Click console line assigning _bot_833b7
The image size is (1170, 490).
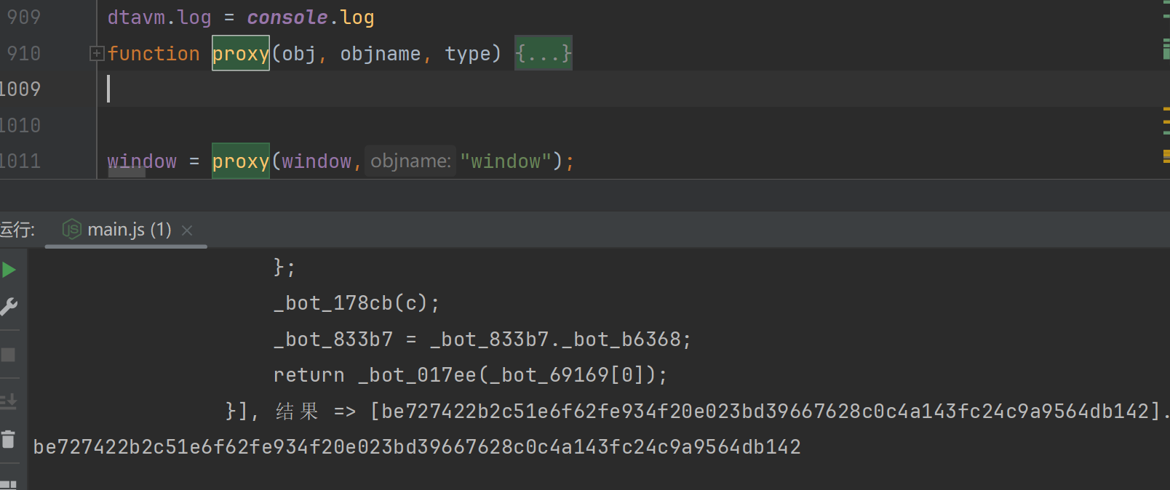click(x=482, y=340)
